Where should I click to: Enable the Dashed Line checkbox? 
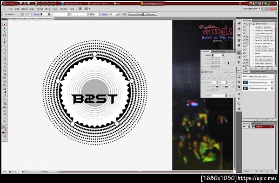coord(202,72)
